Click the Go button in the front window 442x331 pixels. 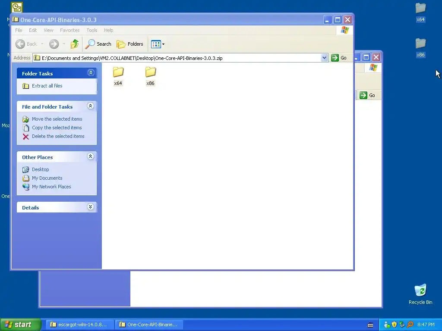pos(339,58)
